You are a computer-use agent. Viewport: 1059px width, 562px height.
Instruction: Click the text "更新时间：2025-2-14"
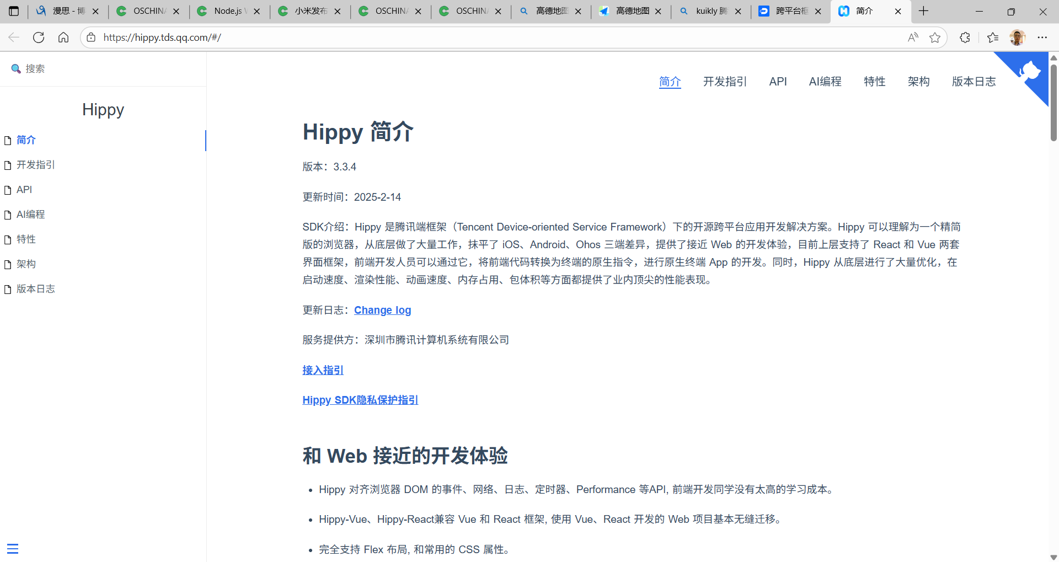[x=352, y=197]
